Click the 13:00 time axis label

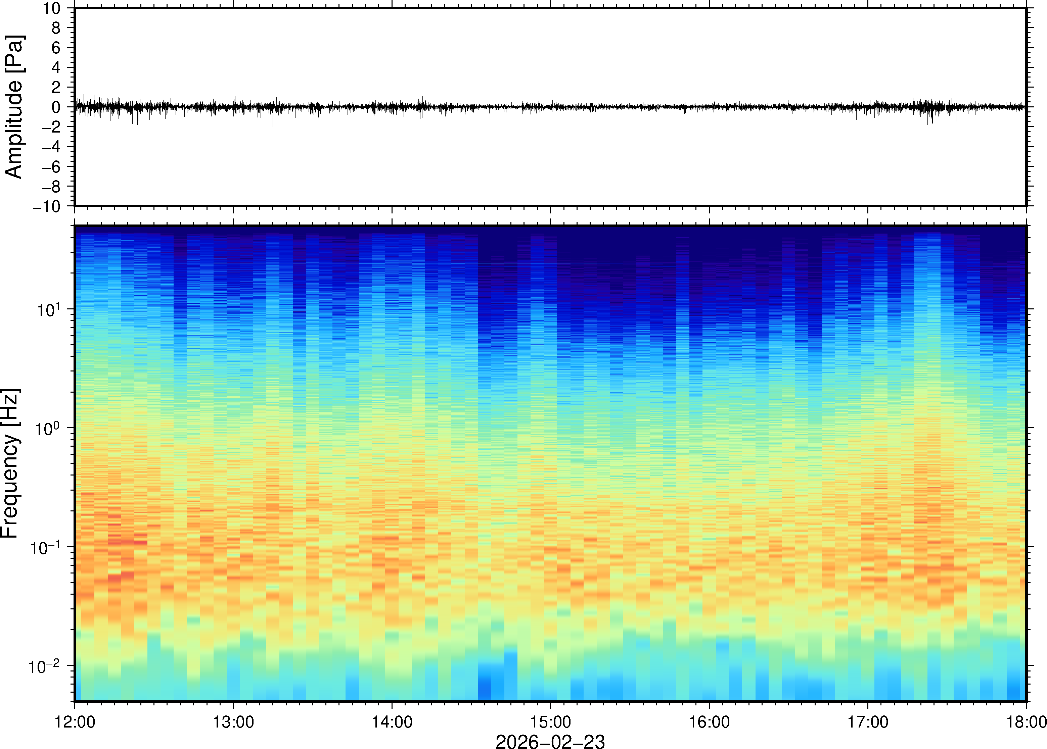[233, 722]
